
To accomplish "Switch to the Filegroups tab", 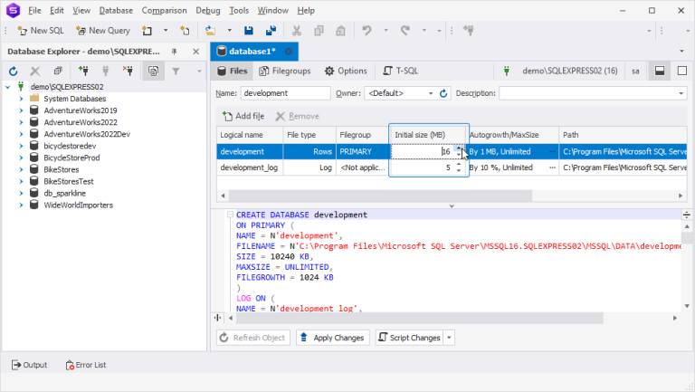I will [284, 71].
